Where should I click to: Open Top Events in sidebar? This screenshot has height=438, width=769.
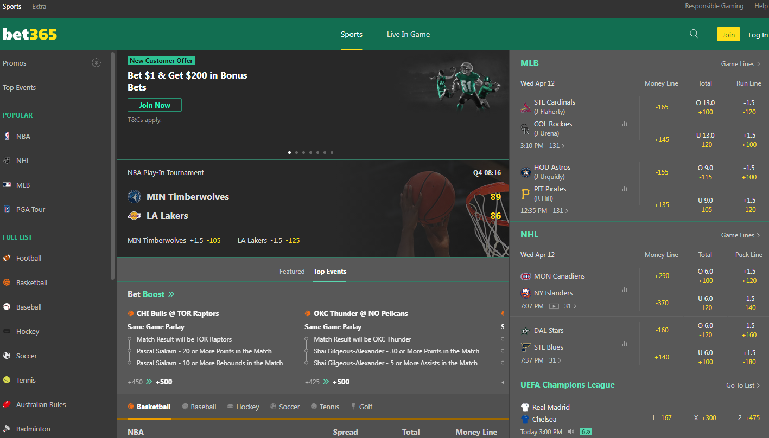19,87
